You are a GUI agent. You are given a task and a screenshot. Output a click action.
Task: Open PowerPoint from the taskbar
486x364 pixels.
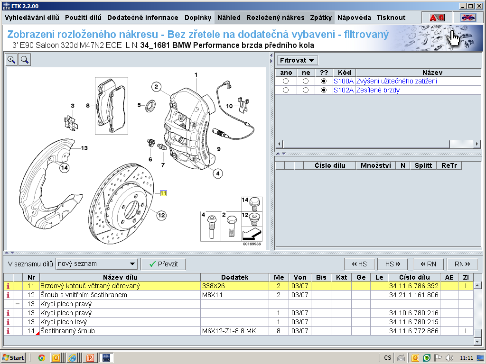[90, 358]
